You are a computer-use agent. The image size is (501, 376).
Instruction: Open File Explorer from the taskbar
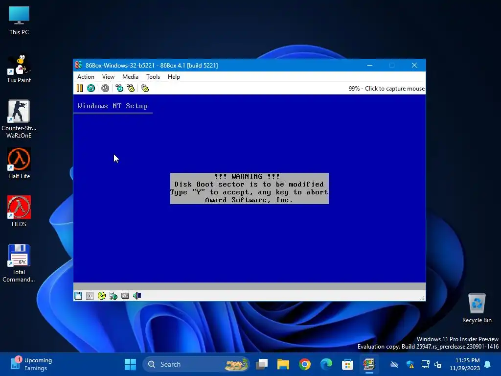pyautogui.click(x=283, y=364)
